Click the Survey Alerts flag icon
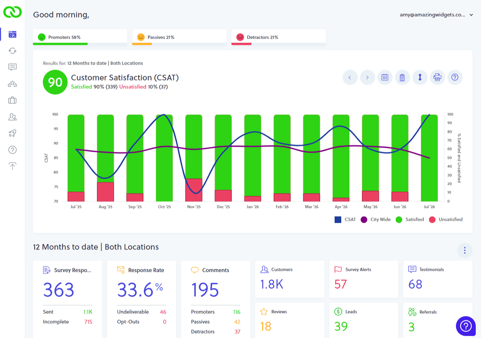 pyautogui.click(x=338, y=269)
